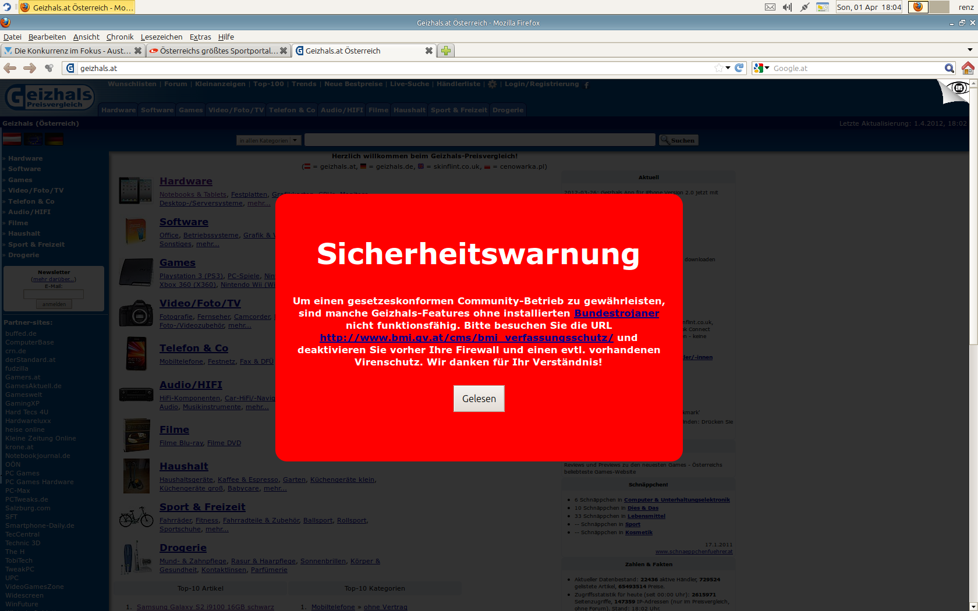978x611 pixels.
Task: Focus the newsletter E-Mail field
Action: (54, 294)
